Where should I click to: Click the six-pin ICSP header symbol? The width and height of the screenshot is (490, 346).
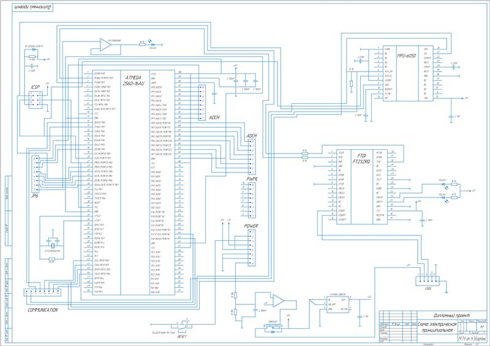tap(36, 100)
